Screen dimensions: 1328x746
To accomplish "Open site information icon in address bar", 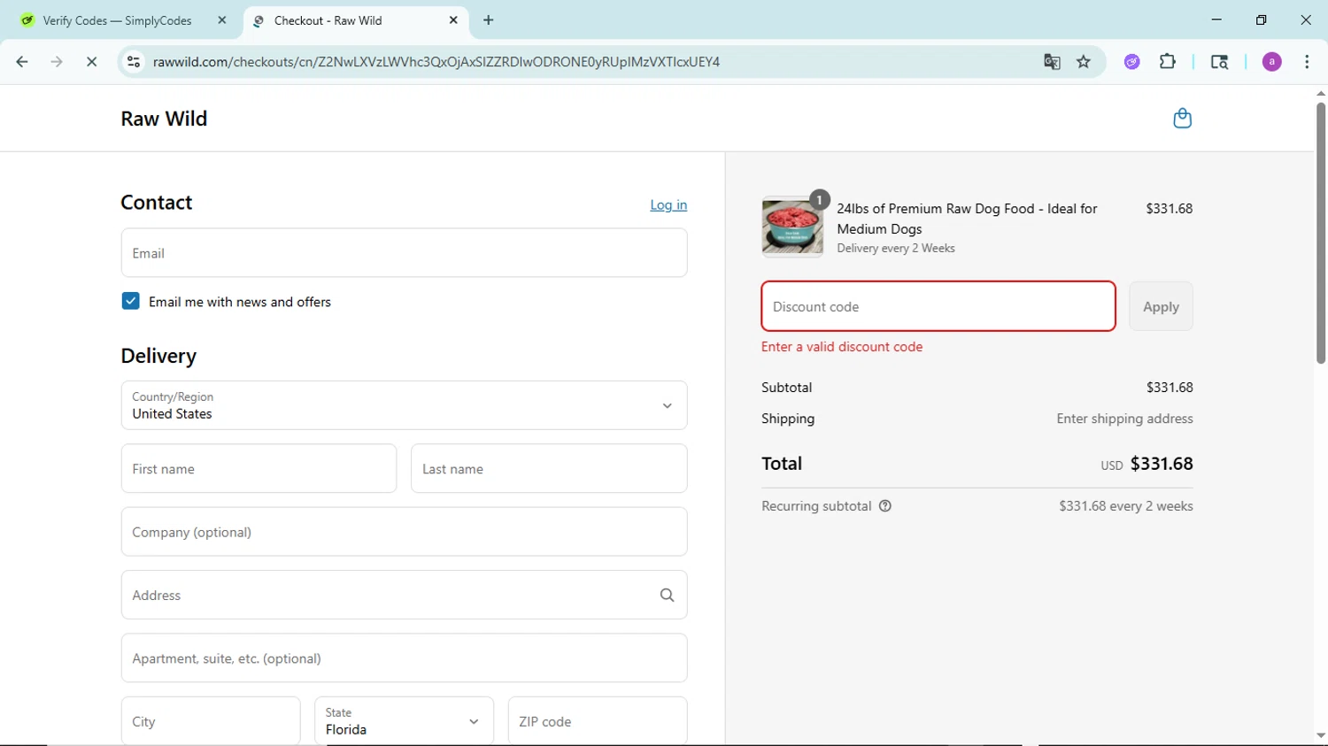I will 134,62.
